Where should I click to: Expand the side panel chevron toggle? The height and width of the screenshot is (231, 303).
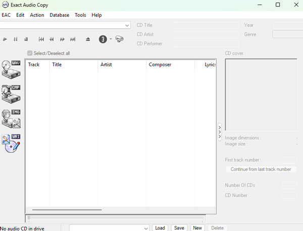(x=220, y=132)
